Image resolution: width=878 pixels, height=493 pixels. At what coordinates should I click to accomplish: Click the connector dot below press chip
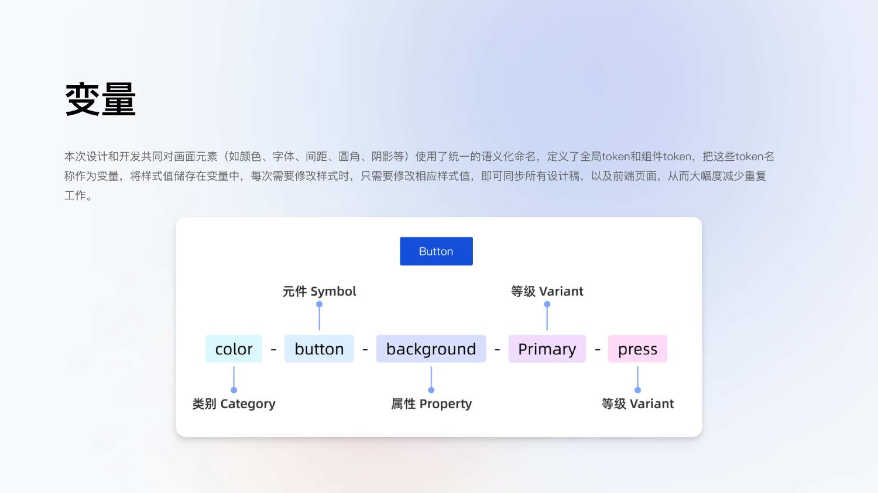pos(637,390)
